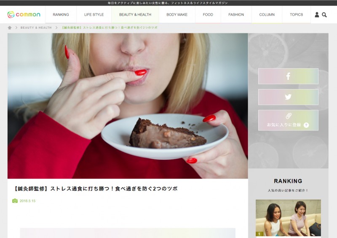Open the number 1 ranked article thumbnail
Screen dimensions: 337x238
[288, 218]
